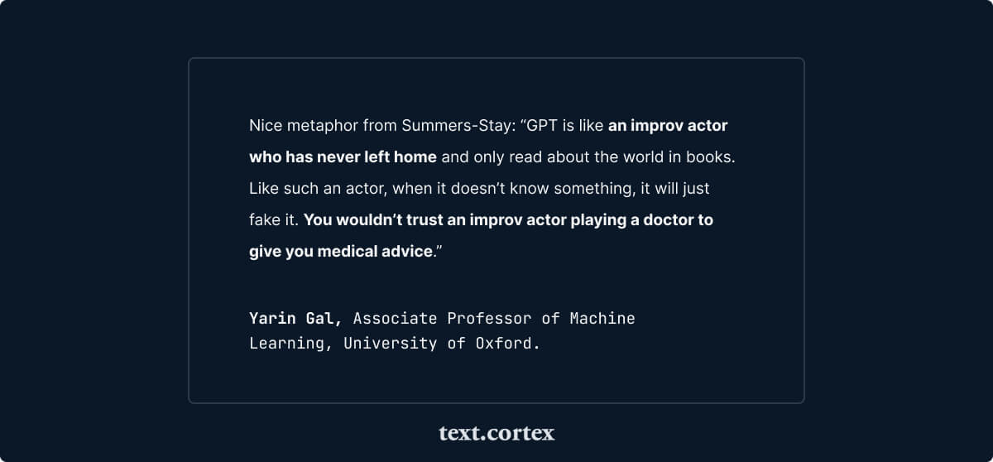This screenshot has width=993, height=462.
Task: Click the text.cortex logo
Action: [x=496, y=433]
